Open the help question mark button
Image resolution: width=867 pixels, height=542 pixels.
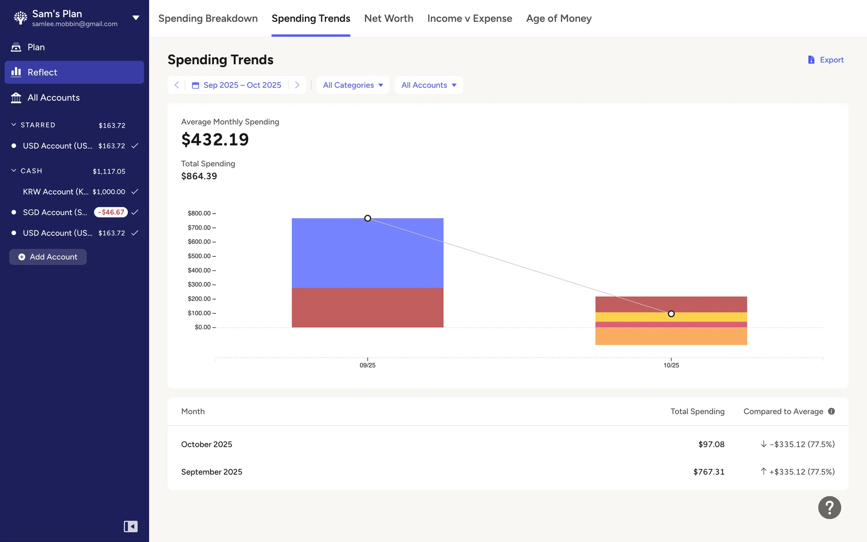pos(829,508)
